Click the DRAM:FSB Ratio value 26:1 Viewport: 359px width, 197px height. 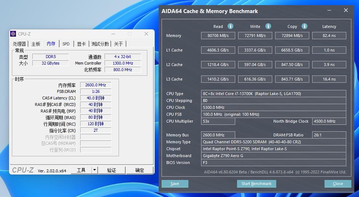(329, 135)
